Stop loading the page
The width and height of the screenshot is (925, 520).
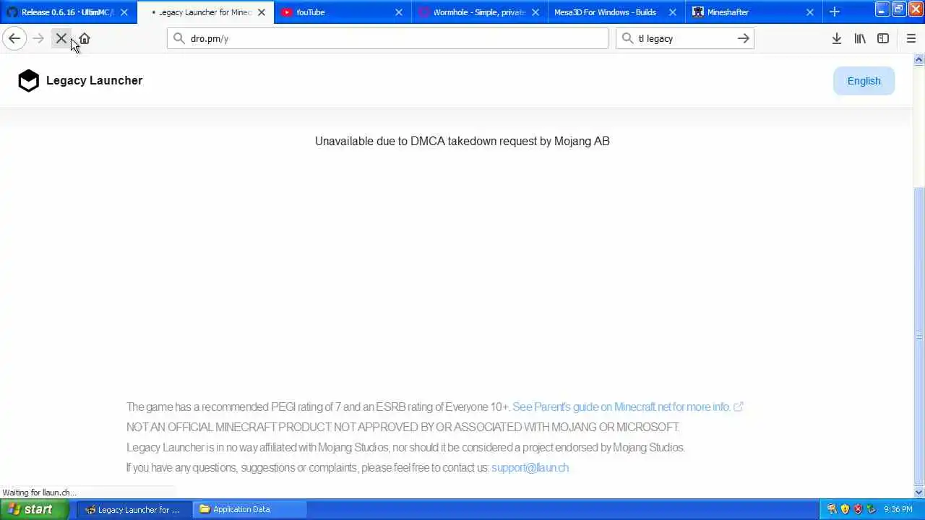tap(61, 38)
